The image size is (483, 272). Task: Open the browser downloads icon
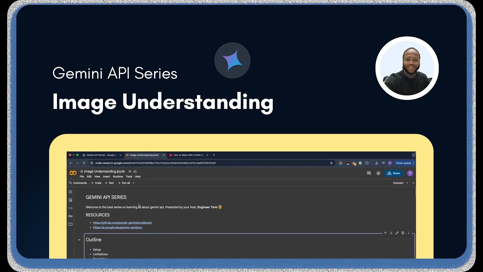tap(377, 163)
